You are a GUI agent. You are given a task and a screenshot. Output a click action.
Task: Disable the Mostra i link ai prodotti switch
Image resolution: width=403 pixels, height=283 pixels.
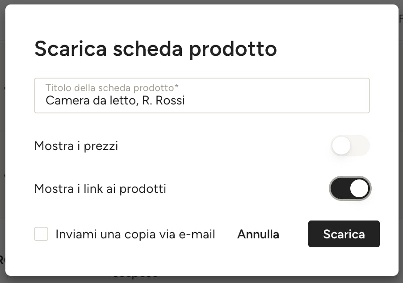pos(350,188)
